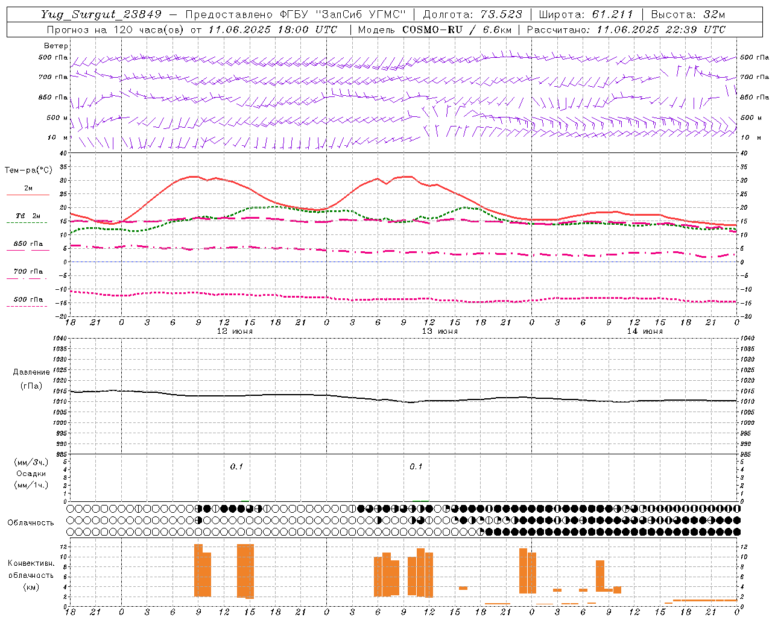Click the 0.1 precipitation value on 12 июня
This screenshot has width=772, height=617.
(236, 466)
